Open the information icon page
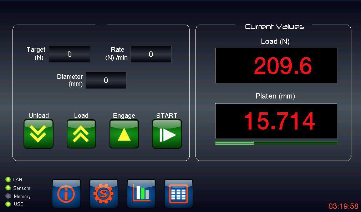Image resolution: width=361 pixels, height=212 pixels. (66, 194)
